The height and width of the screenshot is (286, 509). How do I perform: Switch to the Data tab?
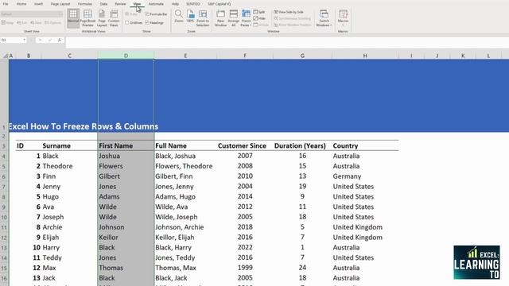click(103, 4)
